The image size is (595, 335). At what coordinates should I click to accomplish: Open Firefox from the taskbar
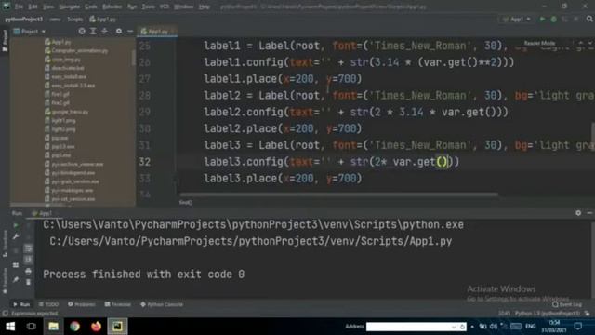pos(96,327)
